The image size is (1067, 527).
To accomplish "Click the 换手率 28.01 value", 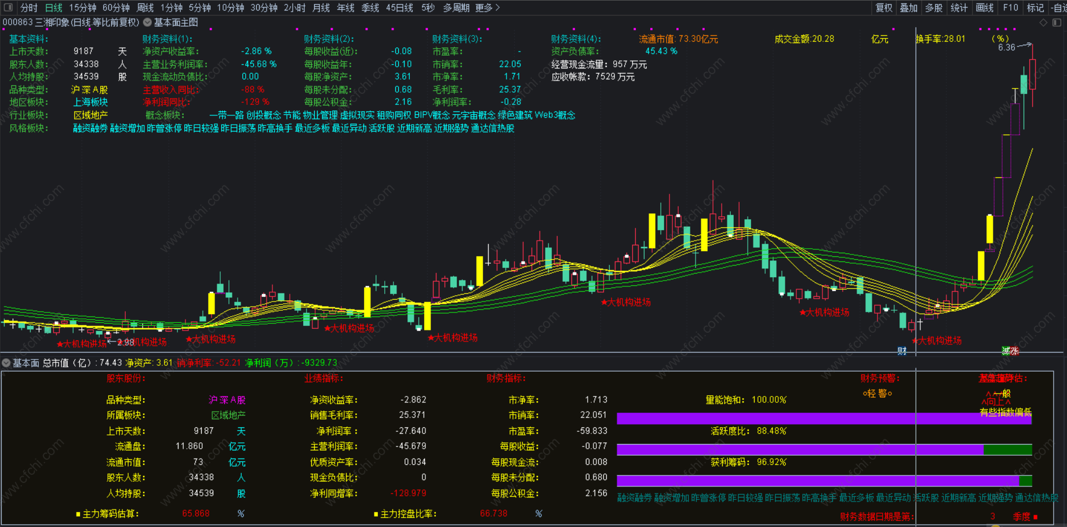I will [x=941, y=39].
